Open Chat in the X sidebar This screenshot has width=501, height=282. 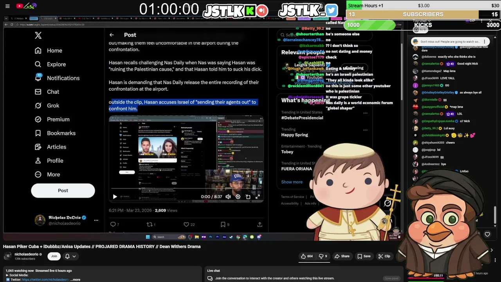tap(47, 92)
